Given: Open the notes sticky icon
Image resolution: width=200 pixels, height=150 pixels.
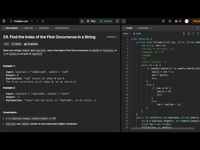Looking at the screenshot, I should tap(124, 21).
